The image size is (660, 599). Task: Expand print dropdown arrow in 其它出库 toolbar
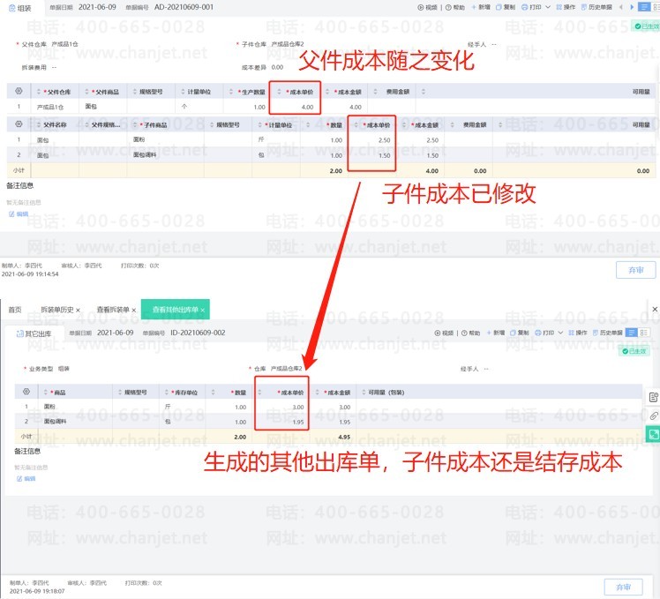click(x=560, y=333)
